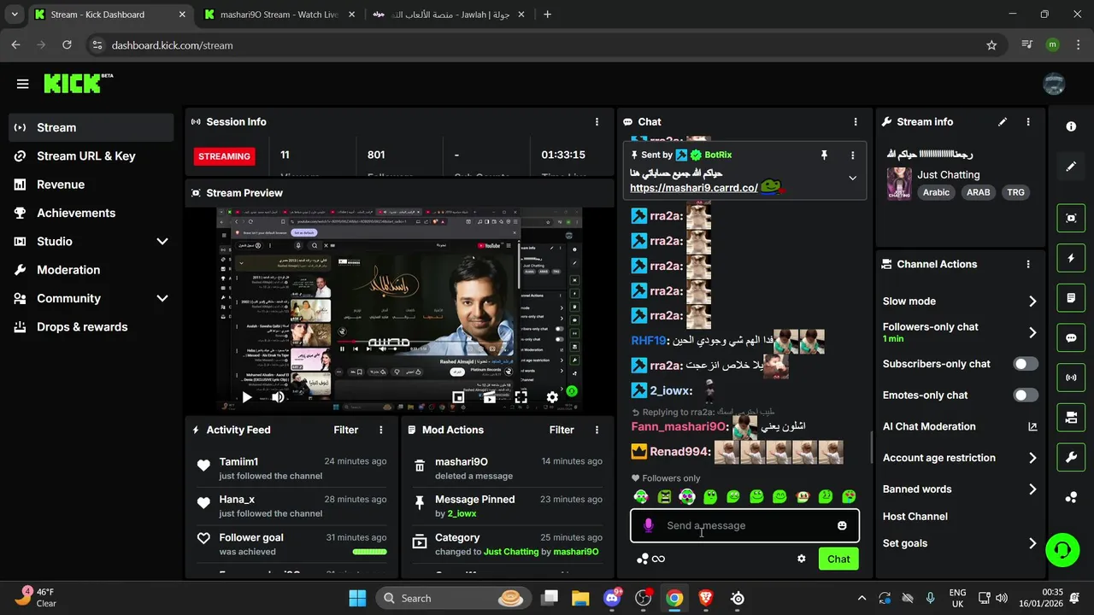Expand the Studio sidebar section
The image size is (1094, 615).
[162, 242]
